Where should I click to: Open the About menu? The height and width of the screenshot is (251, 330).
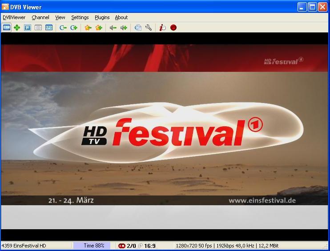click(x=121, y=17)
